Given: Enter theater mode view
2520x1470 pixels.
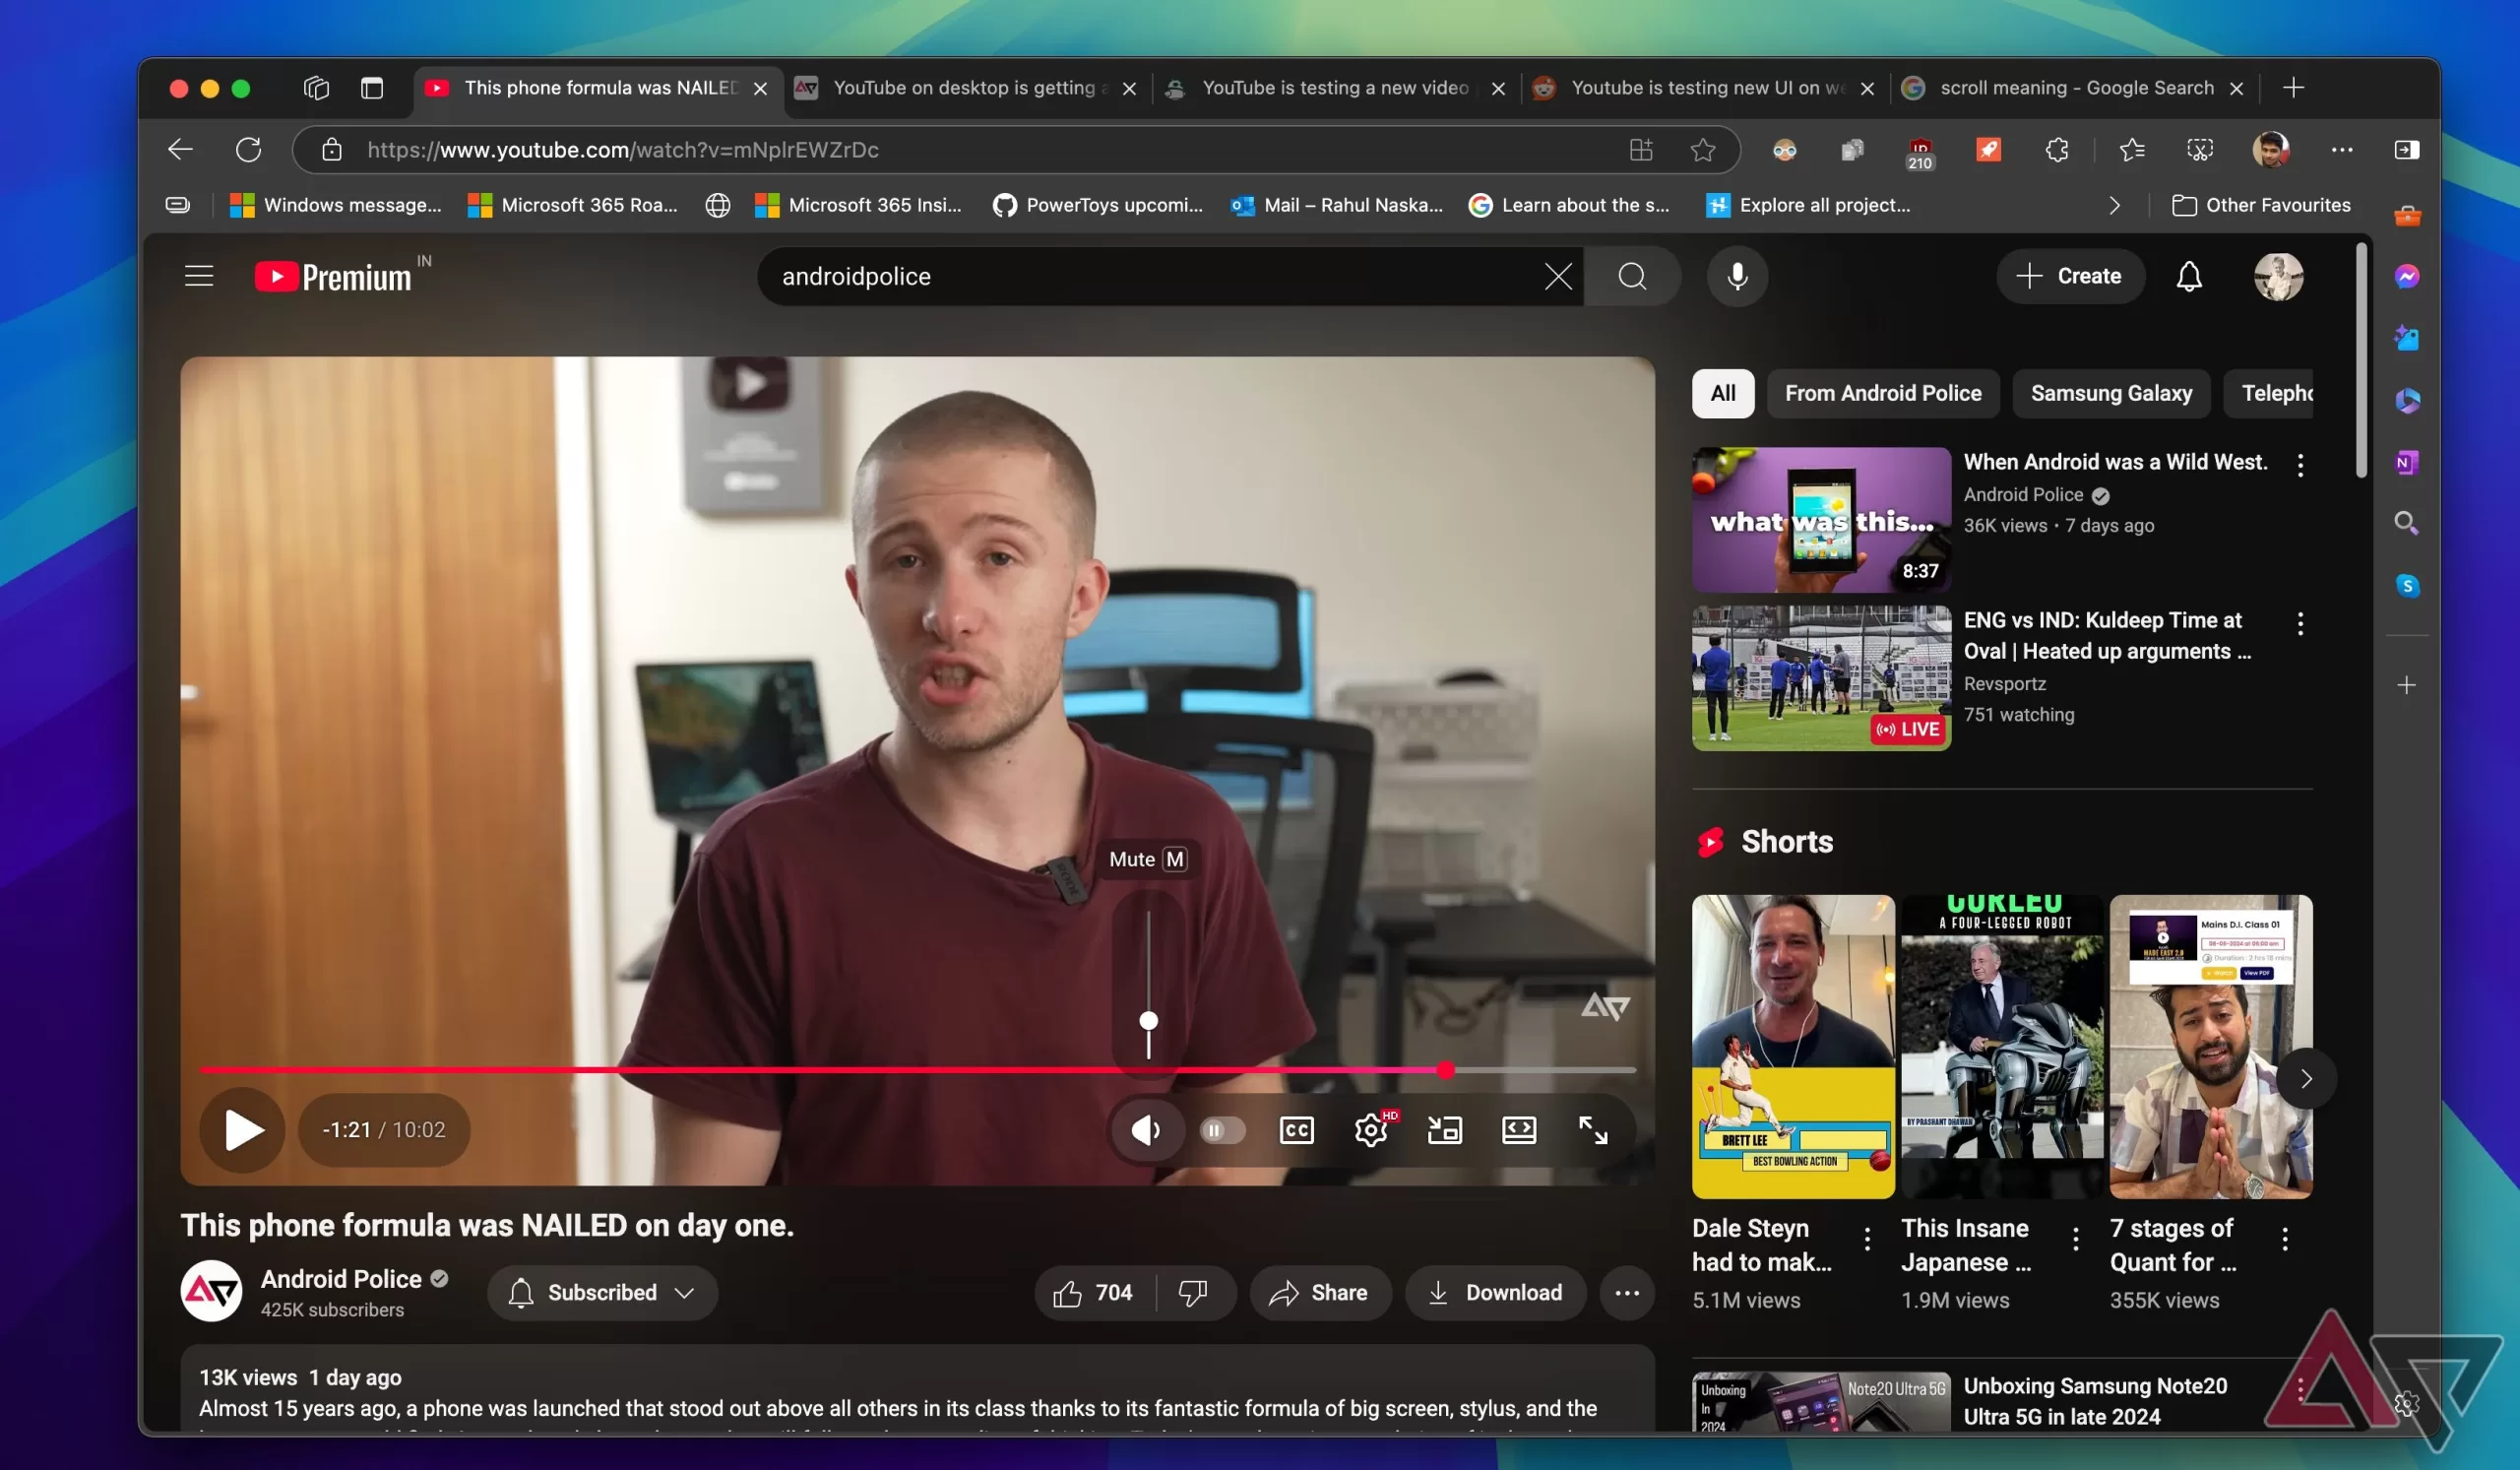Looking at the screenshot, I should point(1518,1130).
